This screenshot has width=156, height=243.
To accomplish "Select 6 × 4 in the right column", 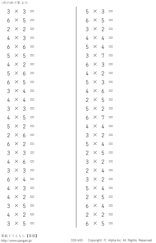I will (99, 206).
